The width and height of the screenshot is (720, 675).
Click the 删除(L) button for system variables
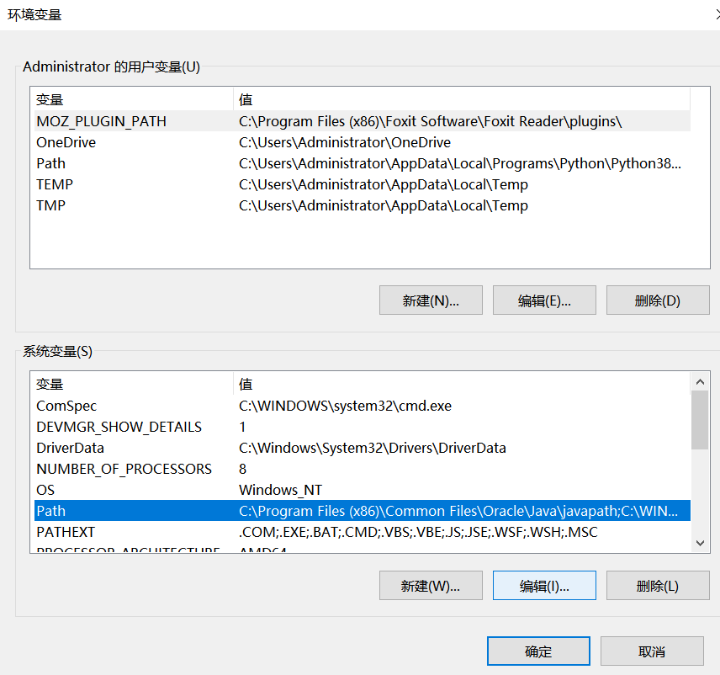coord(658,586)
